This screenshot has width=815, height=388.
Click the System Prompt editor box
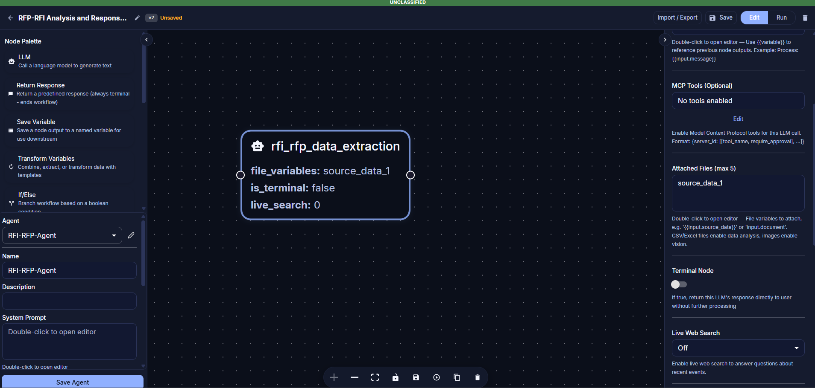tap(69, 342)
